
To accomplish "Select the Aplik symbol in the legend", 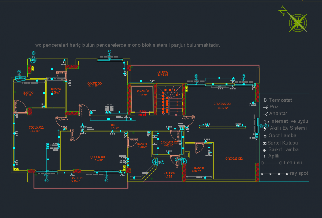I will [x=265, y=157].
